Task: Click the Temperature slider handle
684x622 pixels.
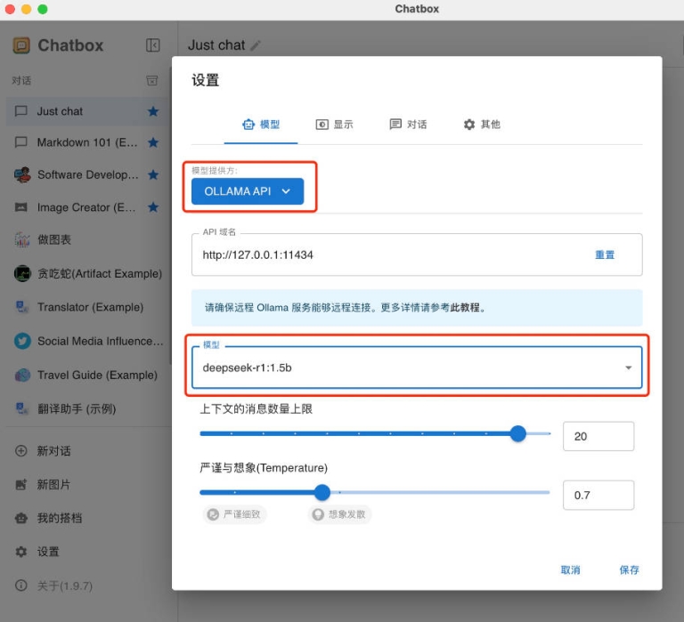Action: (322, 492)
